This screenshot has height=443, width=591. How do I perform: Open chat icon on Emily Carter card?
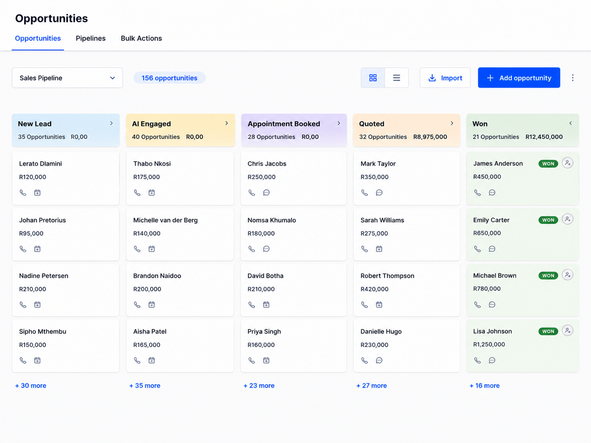click(492, 249)
